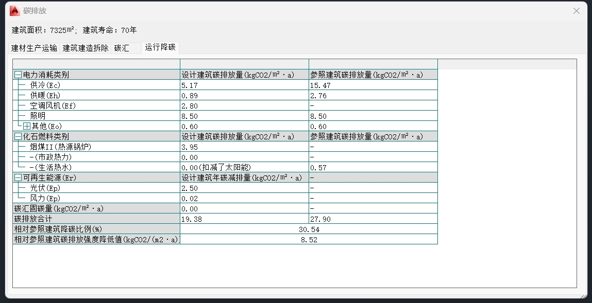Select the 供冷(Ec) row

45,85
